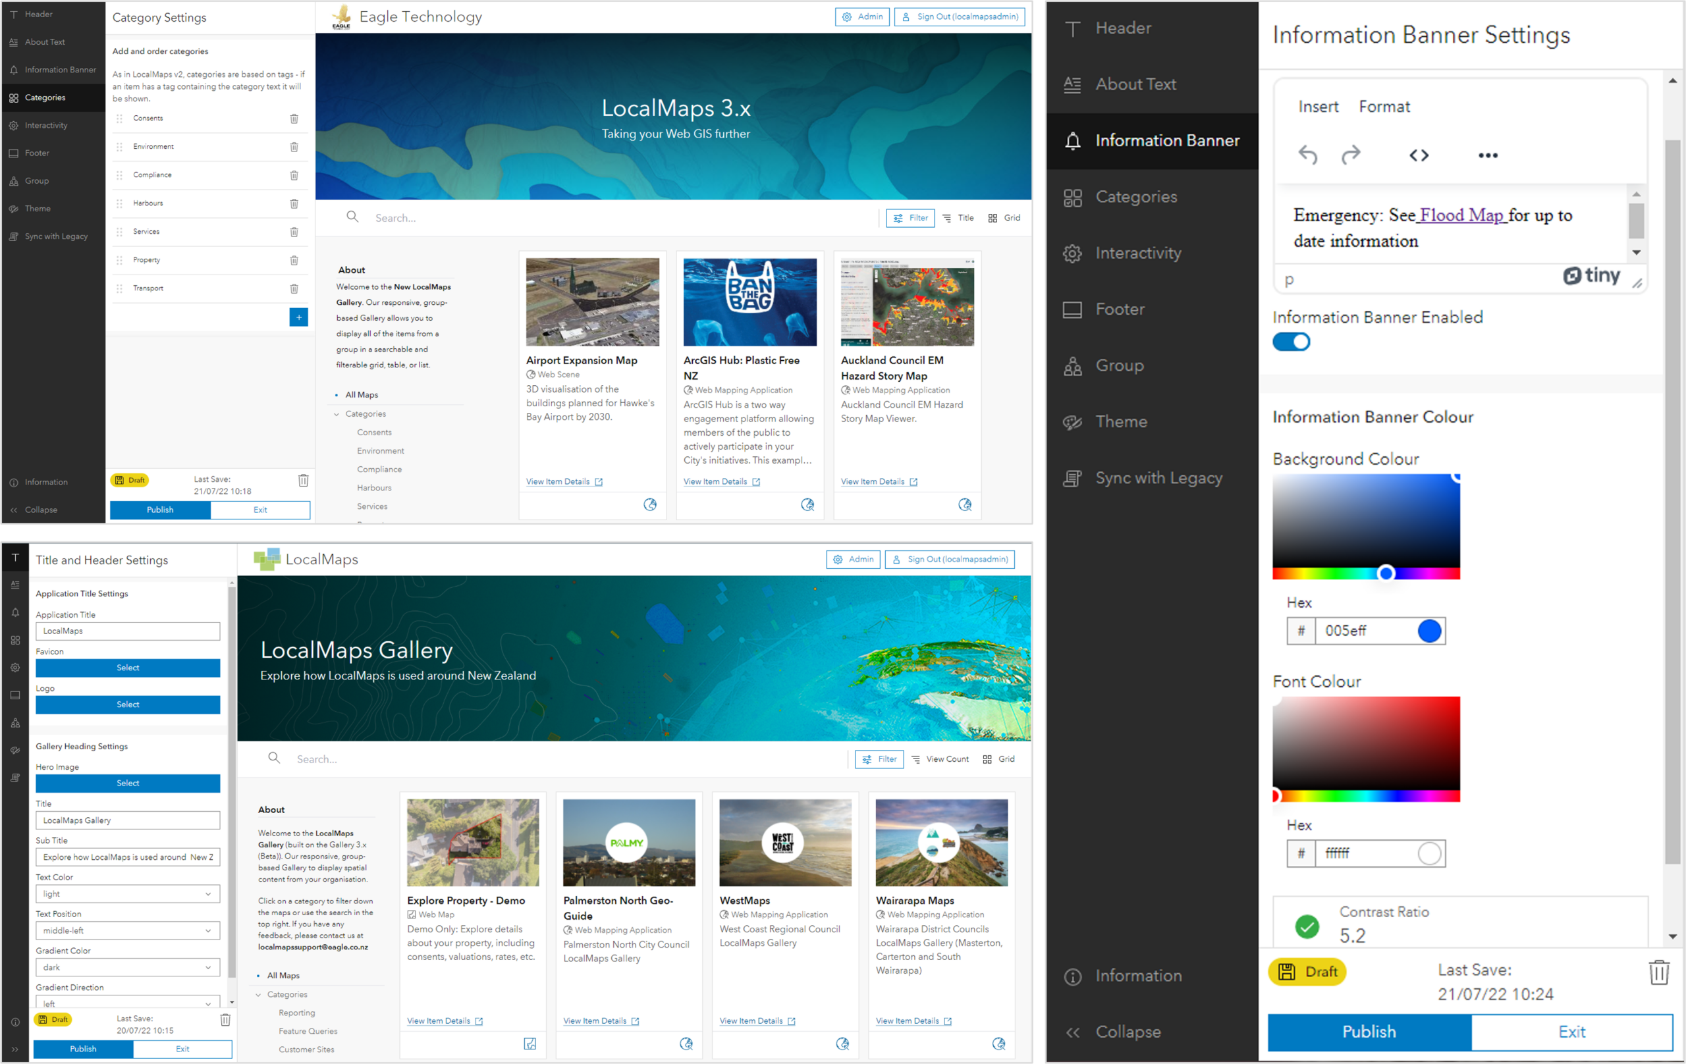Toggle the Filter button in Eagle Technology gallery
This screenshot has height=1064, width=1686.
pyautogui.click(x=910, y=218)
